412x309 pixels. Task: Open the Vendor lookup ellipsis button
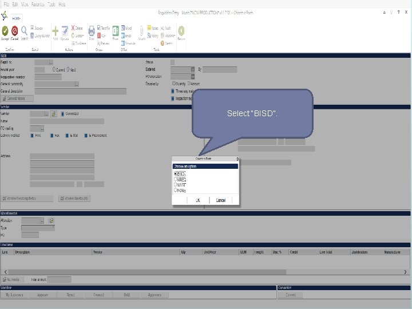point(46,114)
